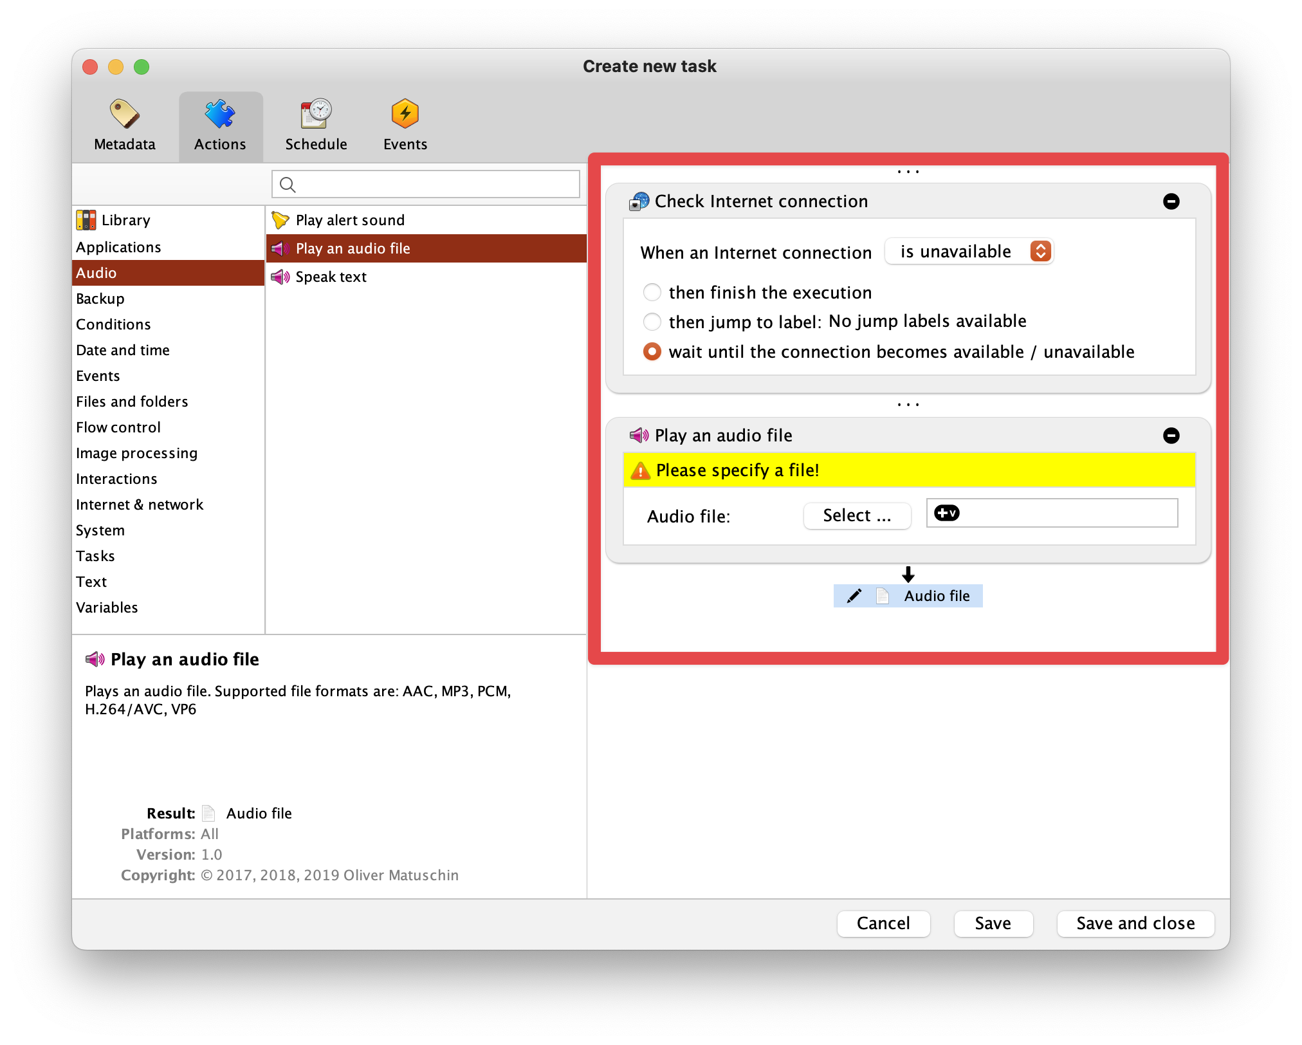Click the insert variable icon in file field
This screenshot has width=1302, height=1045.
(x=946, y=513)
